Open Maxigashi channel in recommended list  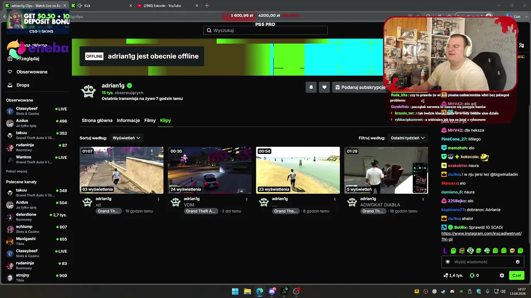coord(37,241)
